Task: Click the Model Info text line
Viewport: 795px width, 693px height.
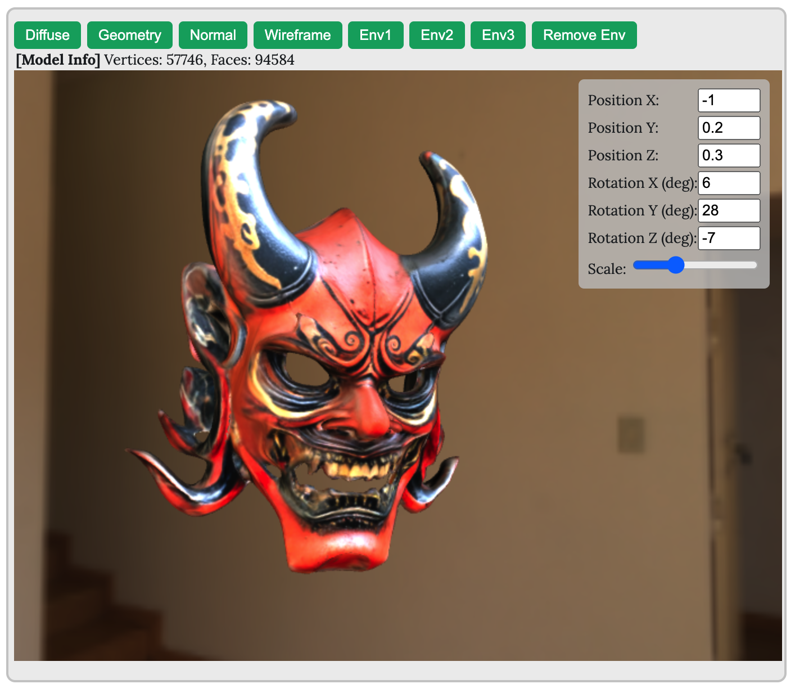Action: coord(155,60)
